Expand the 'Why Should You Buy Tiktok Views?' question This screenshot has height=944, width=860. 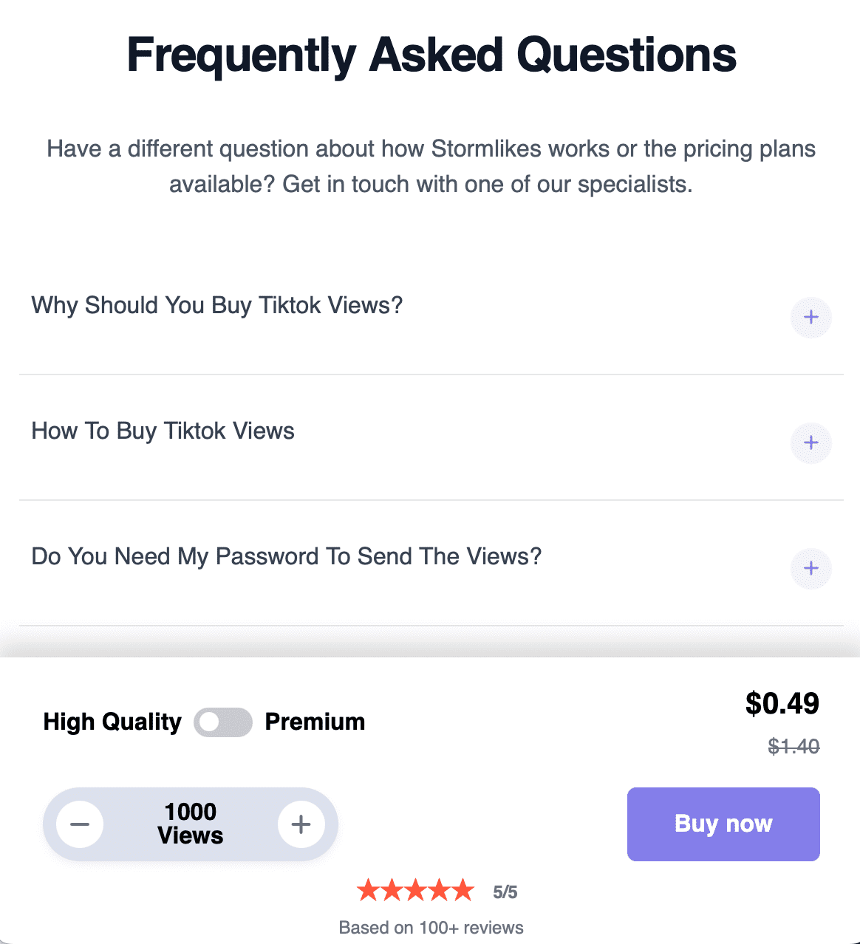[x=216, y=305]
